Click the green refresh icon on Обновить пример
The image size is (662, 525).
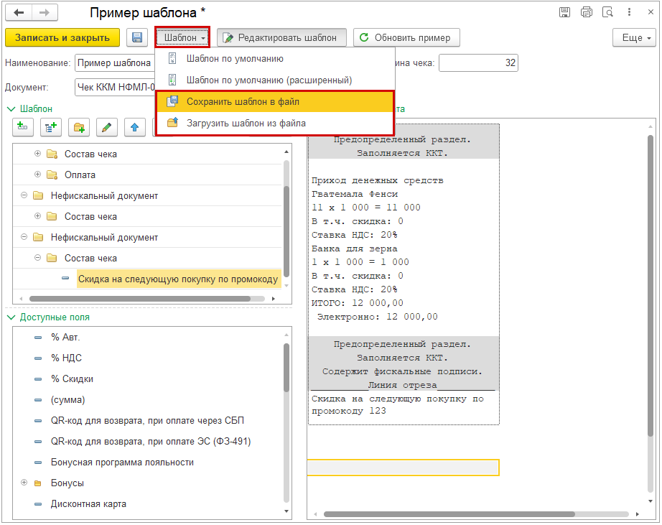pos(364,37)
